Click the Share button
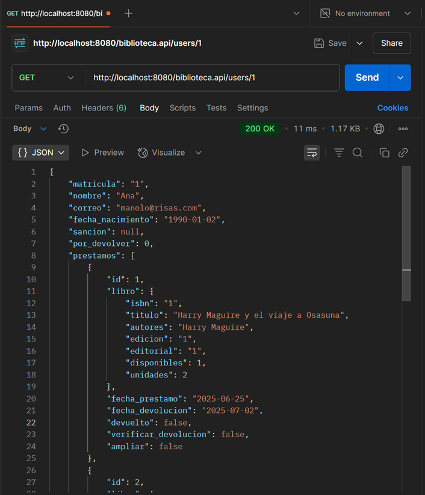Viewport: 425px width, 495px height. click(391, 43)
